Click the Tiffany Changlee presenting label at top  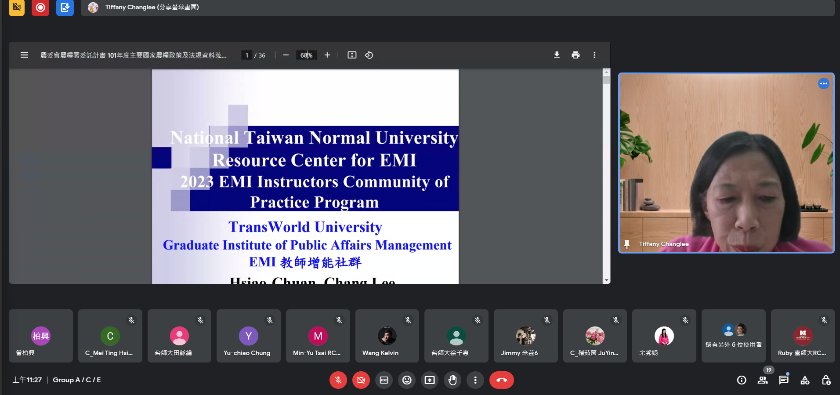pos(152,7)
